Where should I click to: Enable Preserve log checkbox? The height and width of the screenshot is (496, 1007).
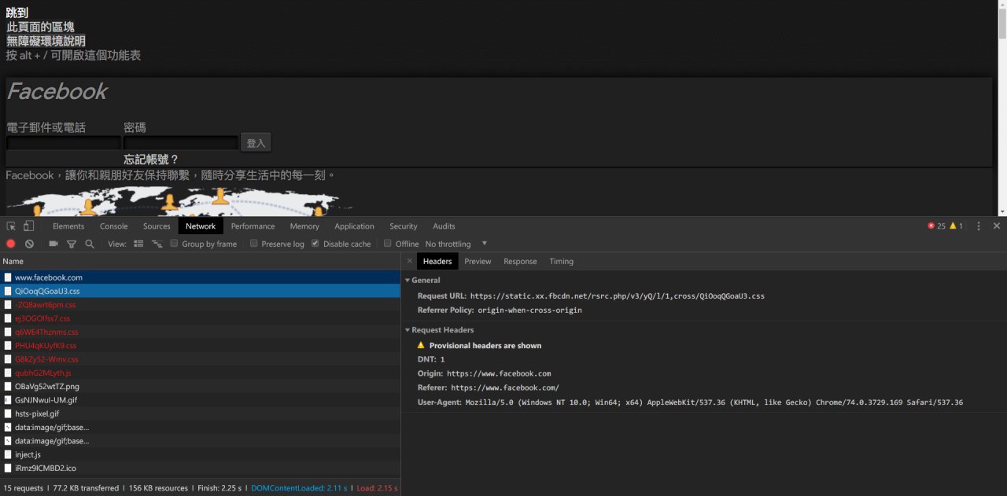pos(253,244)
